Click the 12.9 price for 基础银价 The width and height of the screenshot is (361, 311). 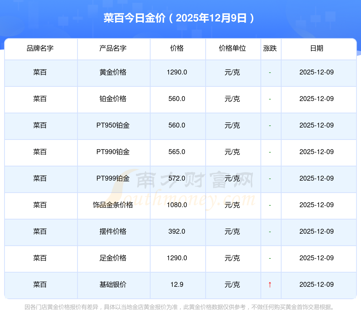[x=177, y=284]
